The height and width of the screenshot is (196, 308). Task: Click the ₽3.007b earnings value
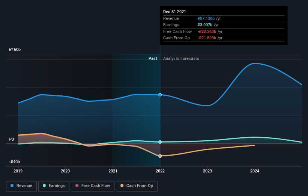[x=205, y=25]
